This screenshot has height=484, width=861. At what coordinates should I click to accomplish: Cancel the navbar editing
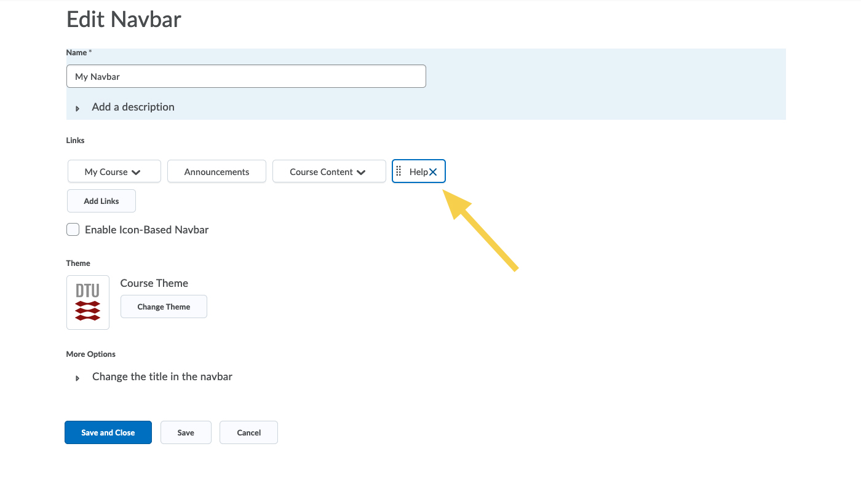point(248,432)
